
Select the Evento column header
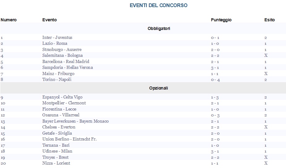[49, 20]
